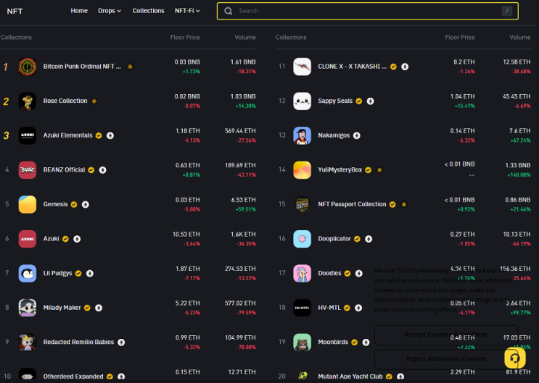Open the Collections nav item
Screen dimensions: 539x383
click(149, 11)
